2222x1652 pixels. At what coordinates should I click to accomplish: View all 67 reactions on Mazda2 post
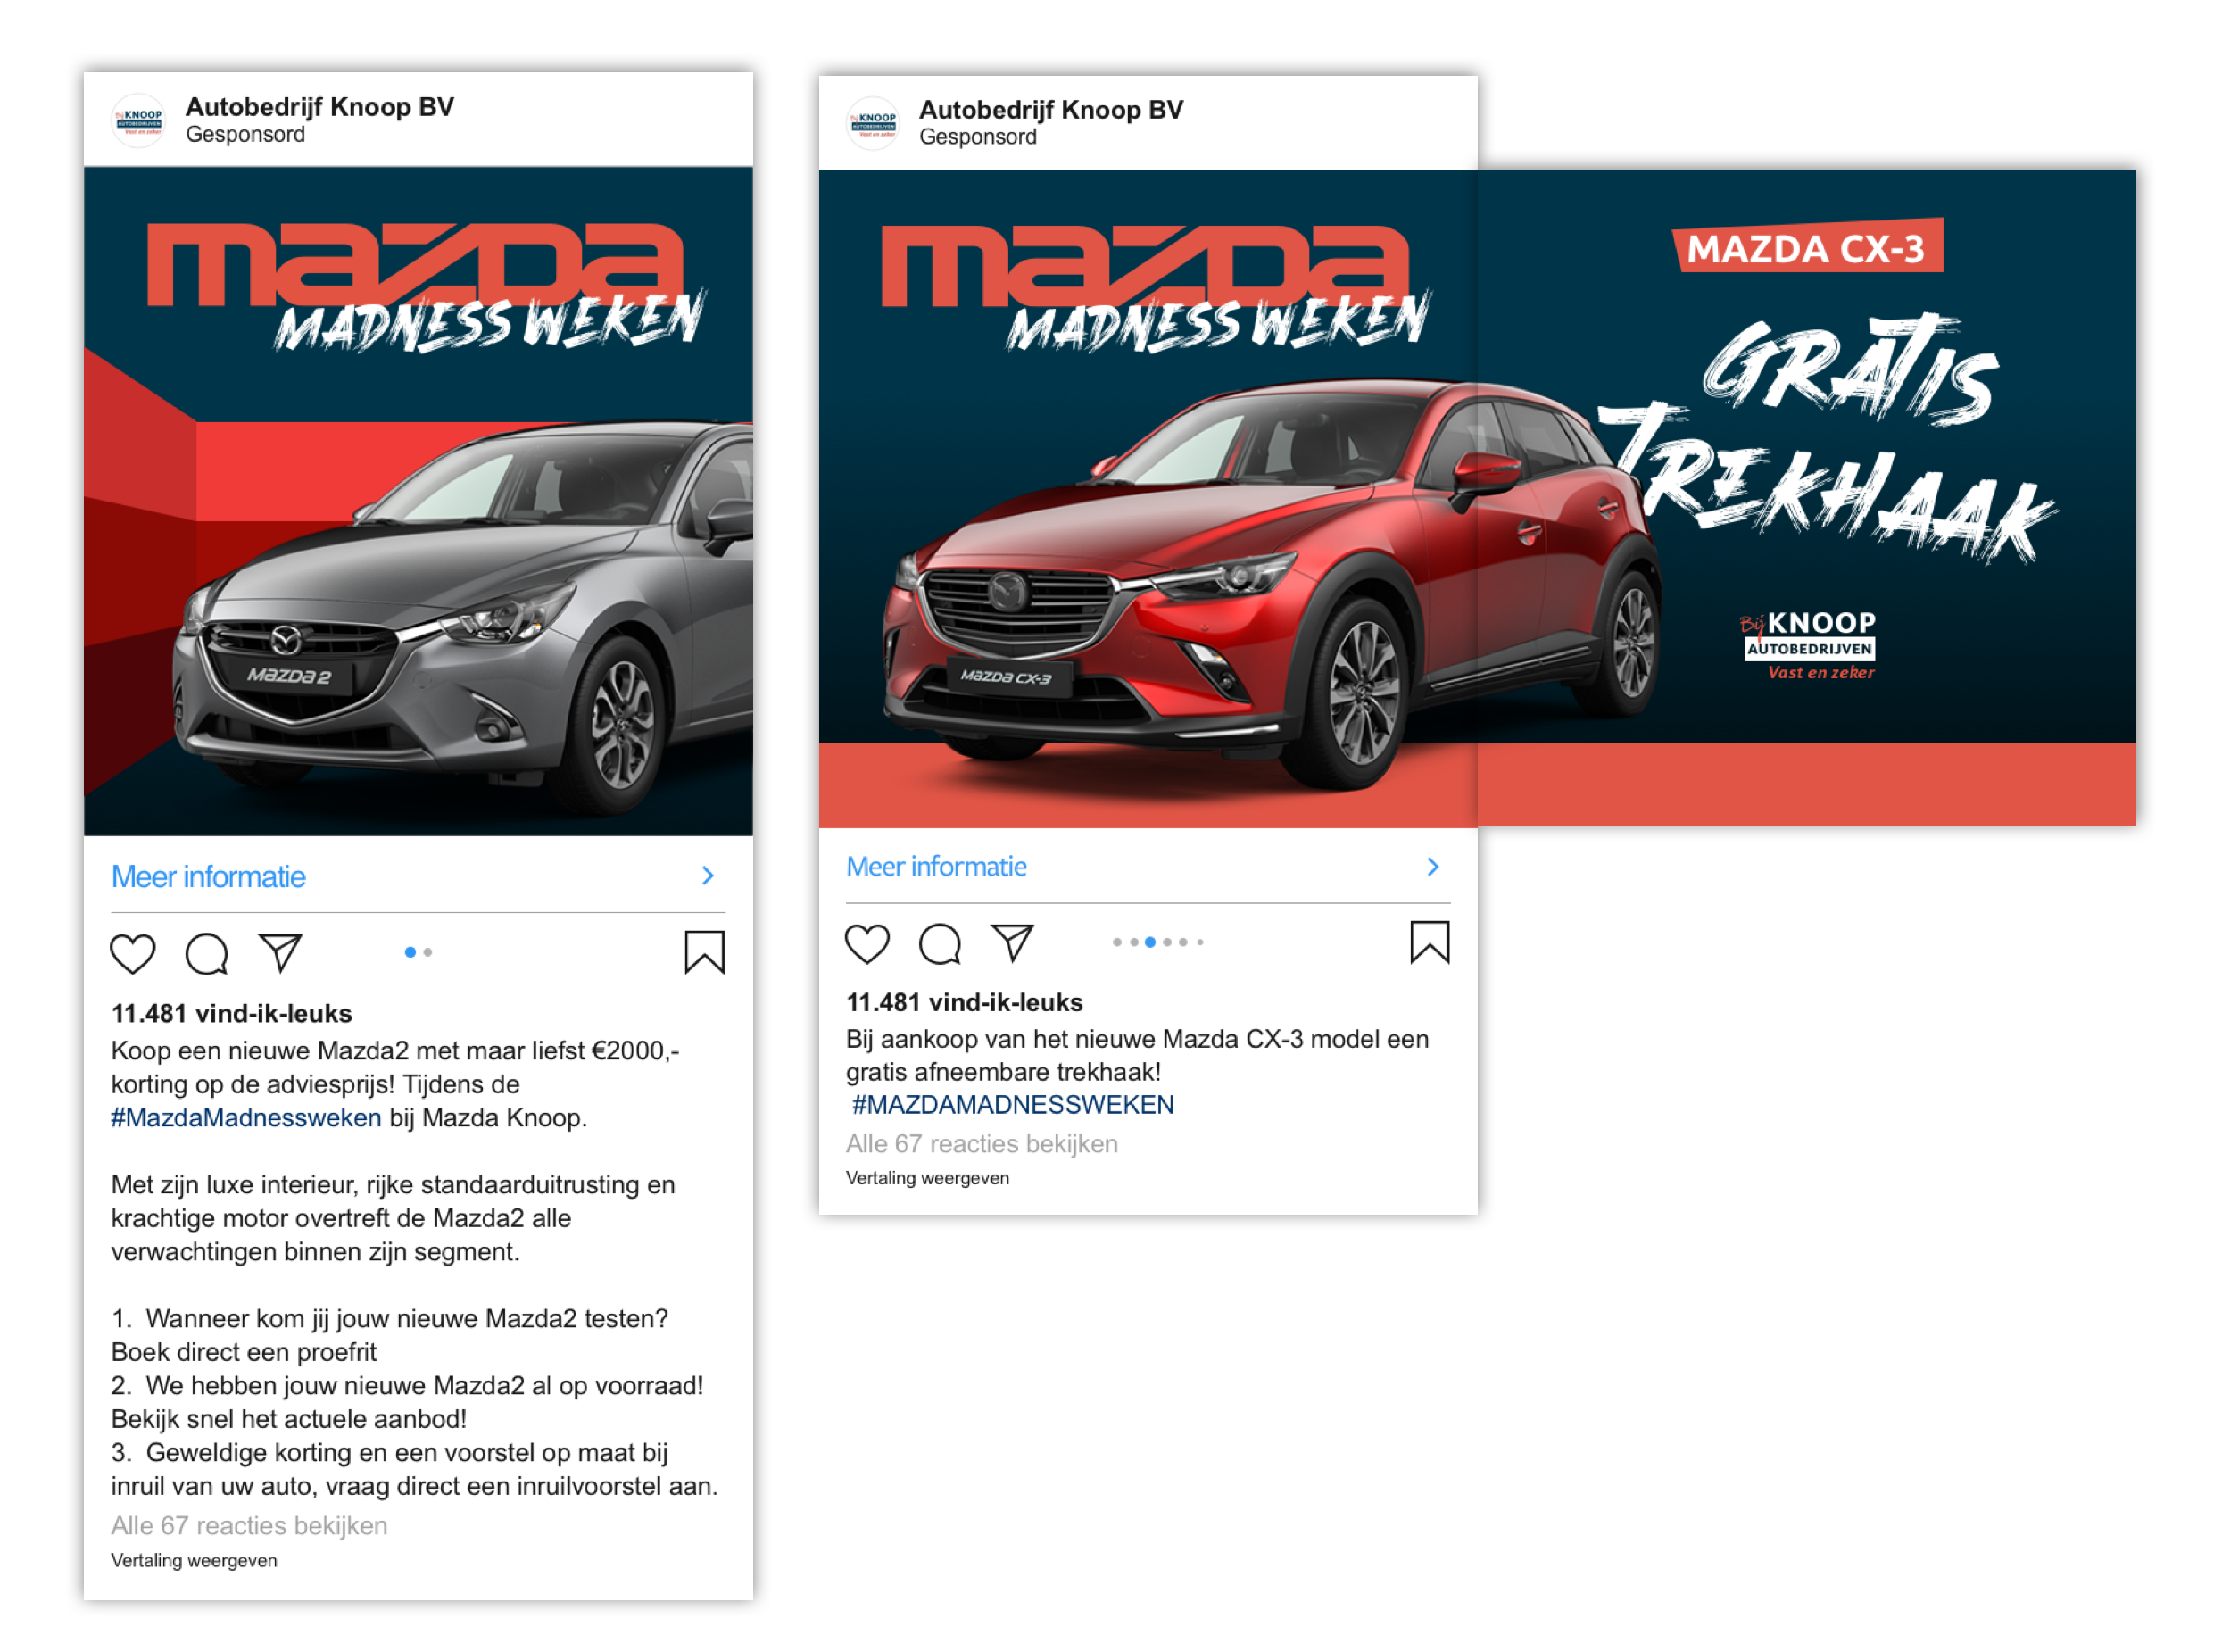point(249,1526)
